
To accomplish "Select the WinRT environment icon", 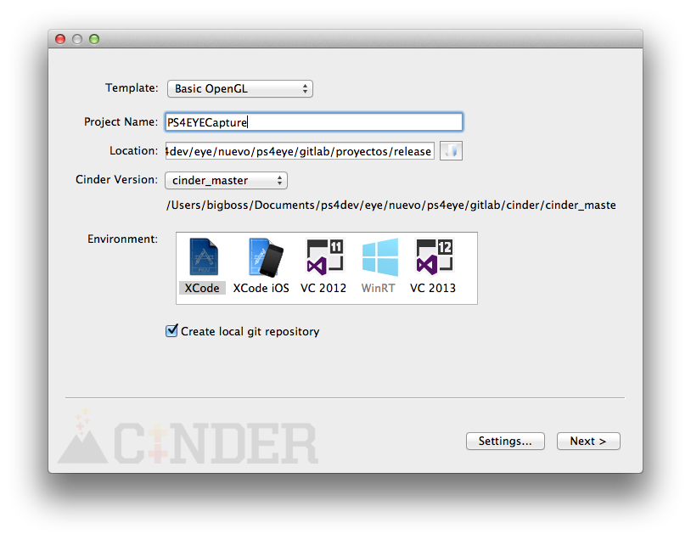I will click(379, 257).
